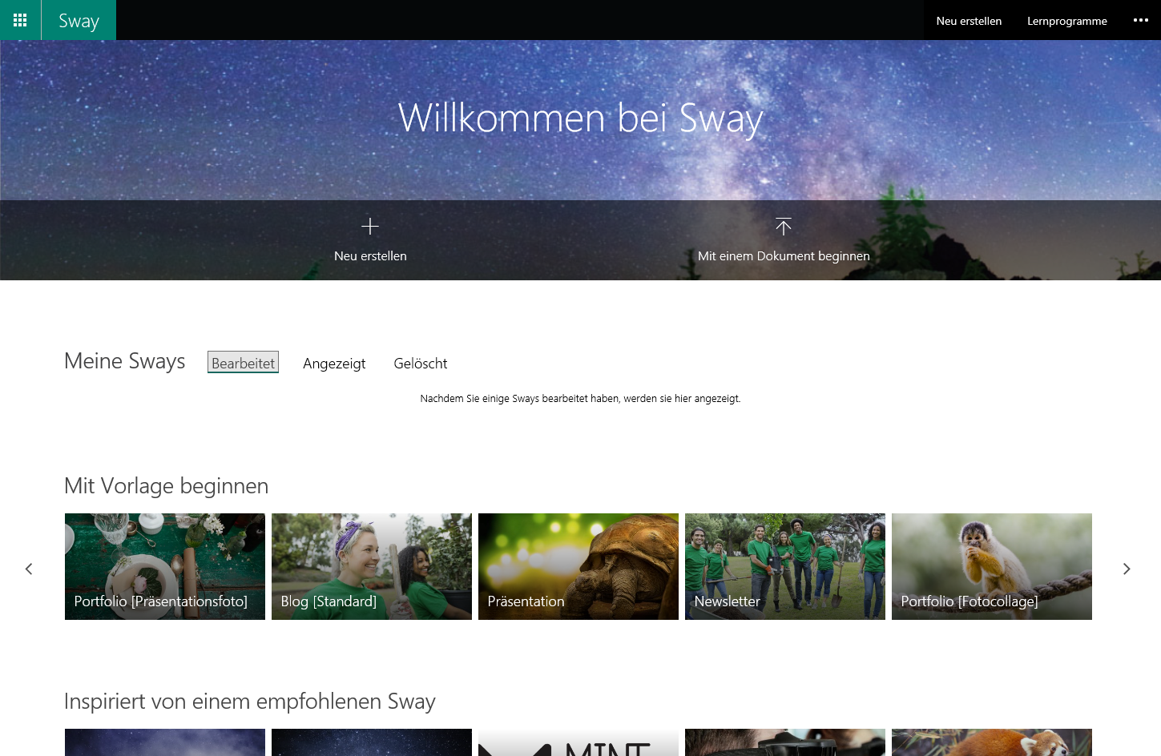Click the Mit Vorlage beginnen heading
The width and height of the screenshot is (1161, 756).
167,486
